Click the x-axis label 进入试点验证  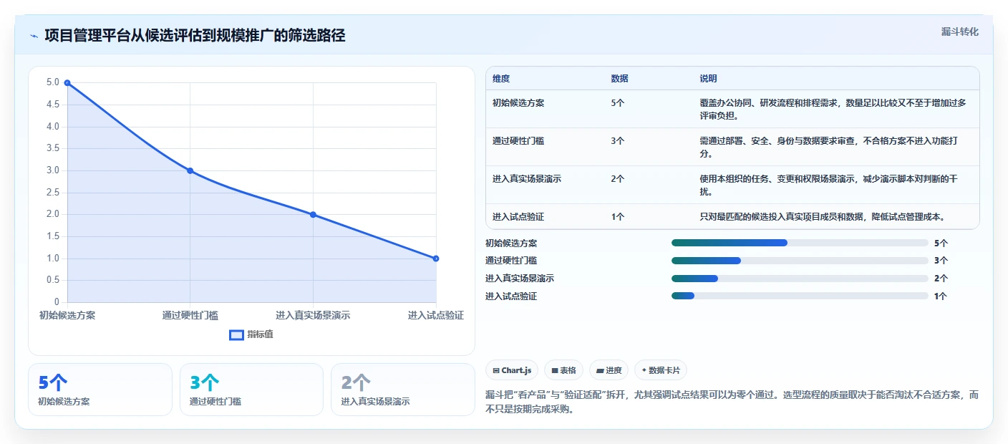click(x=436, y=315)
